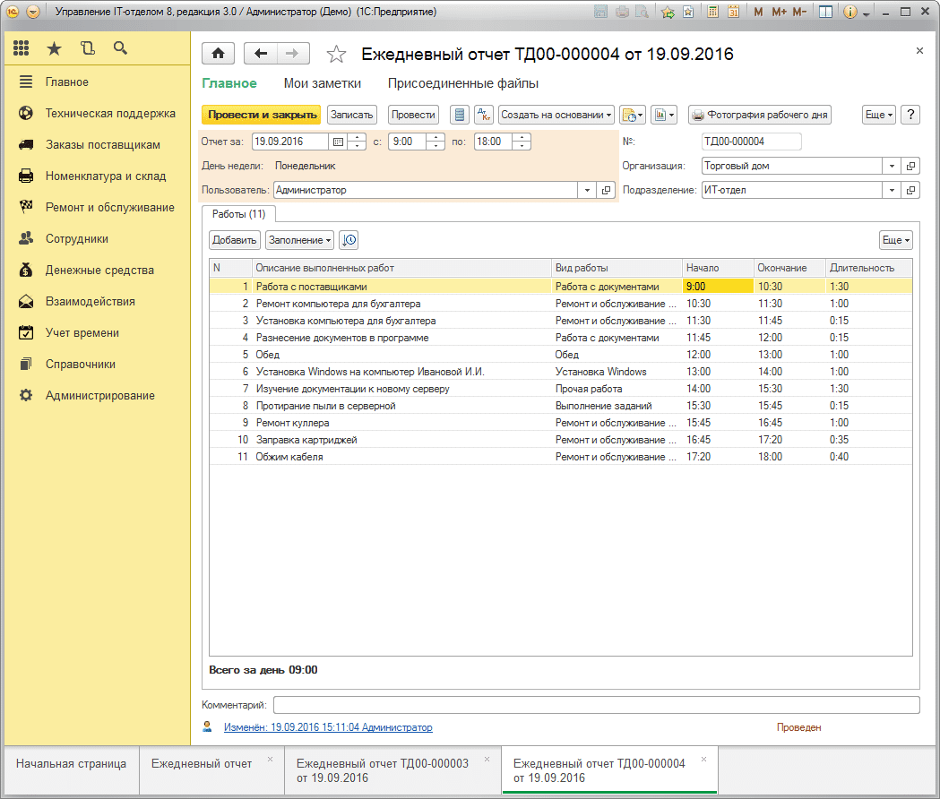Click into the Комментарий input field
940x799 pixels.
[x=596, y=705]
